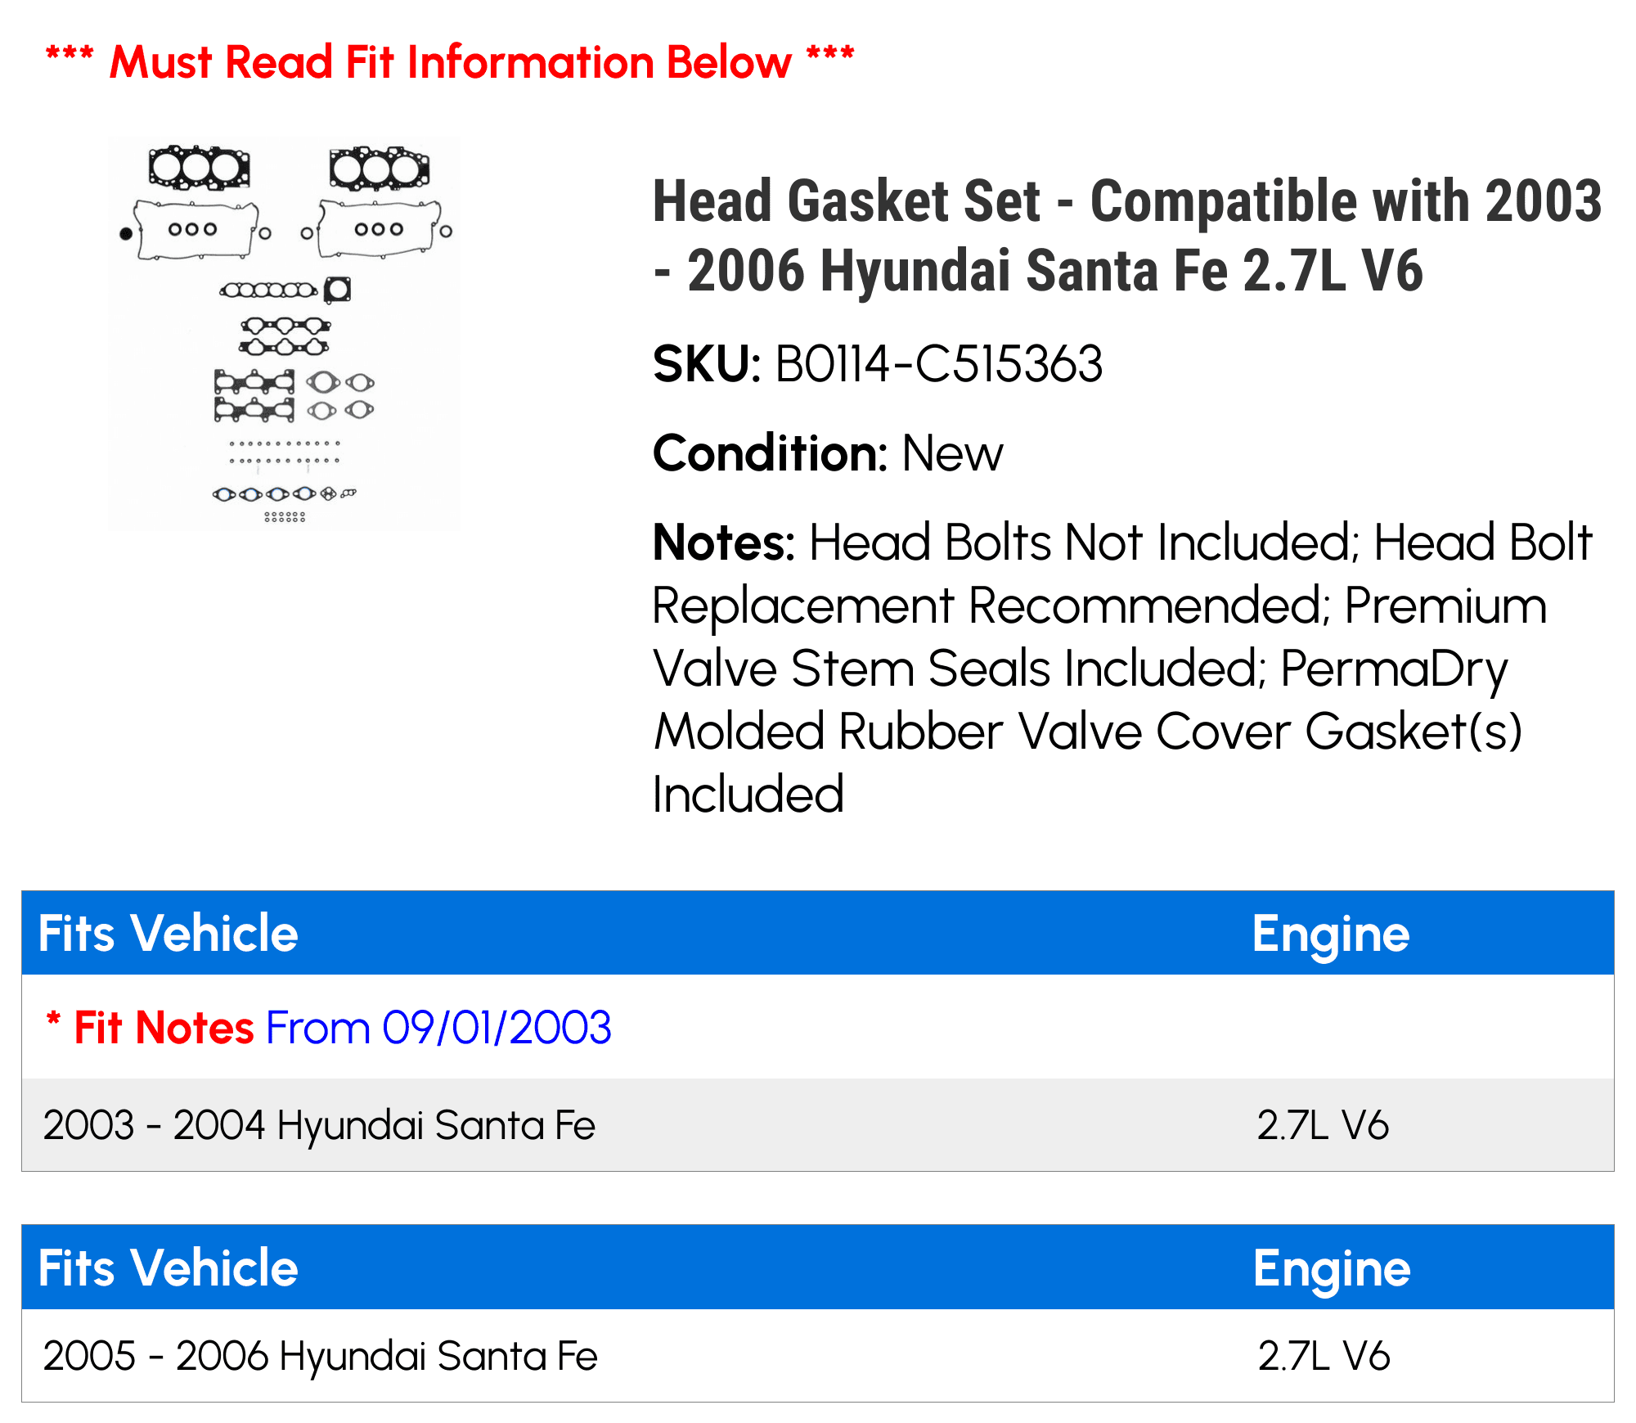Click the Condition: New label

(828, 453)
